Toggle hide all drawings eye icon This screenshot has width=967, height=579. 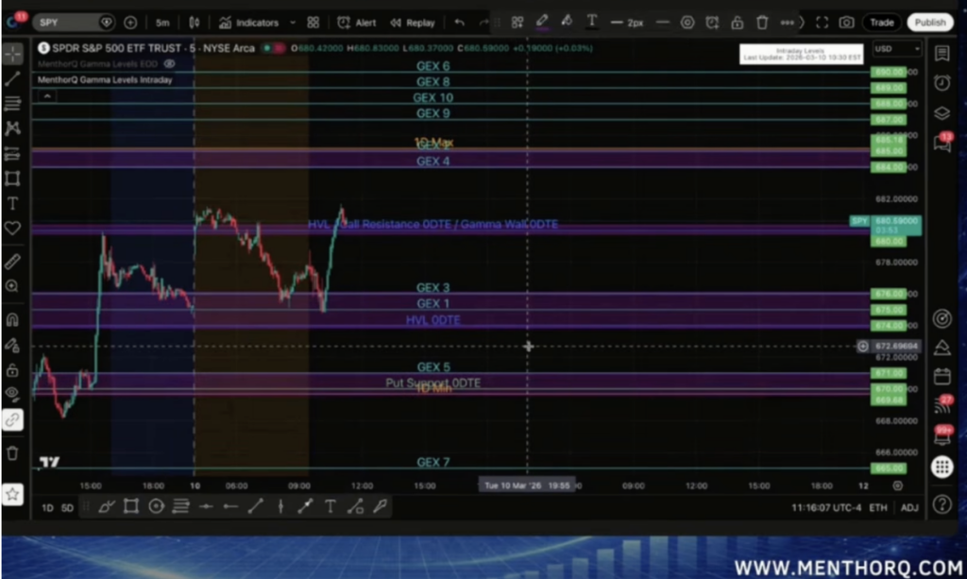pos(13,394)
